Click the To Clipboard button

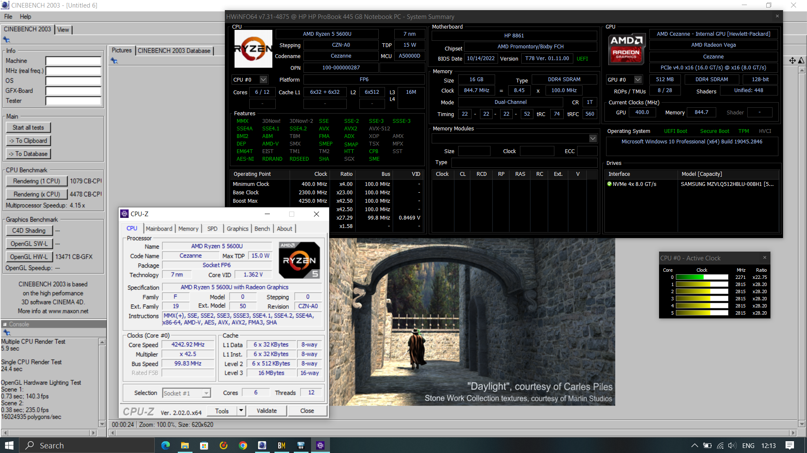click(28, 140)
